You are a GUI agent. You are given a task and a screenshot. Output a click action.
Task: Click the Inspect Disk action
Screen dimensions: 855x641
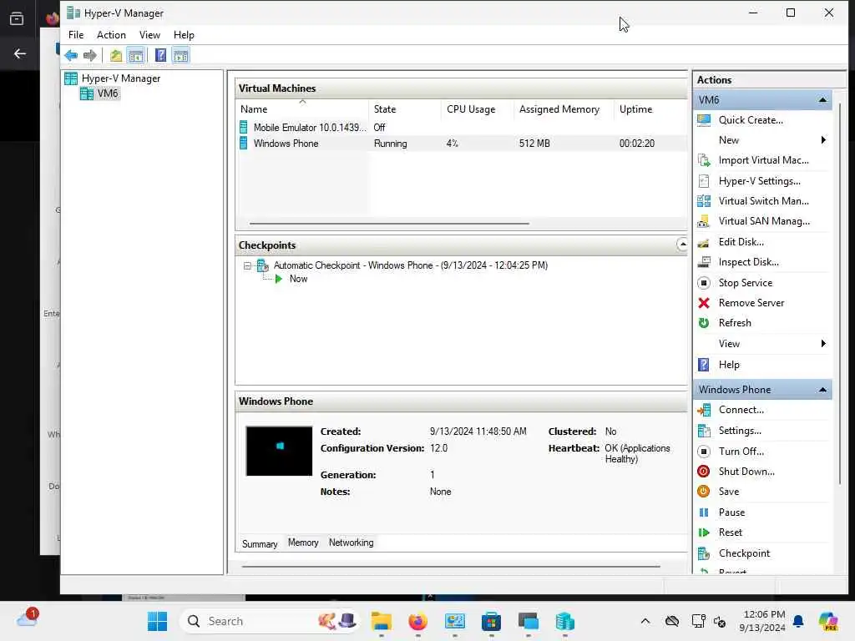coord(748,262)
